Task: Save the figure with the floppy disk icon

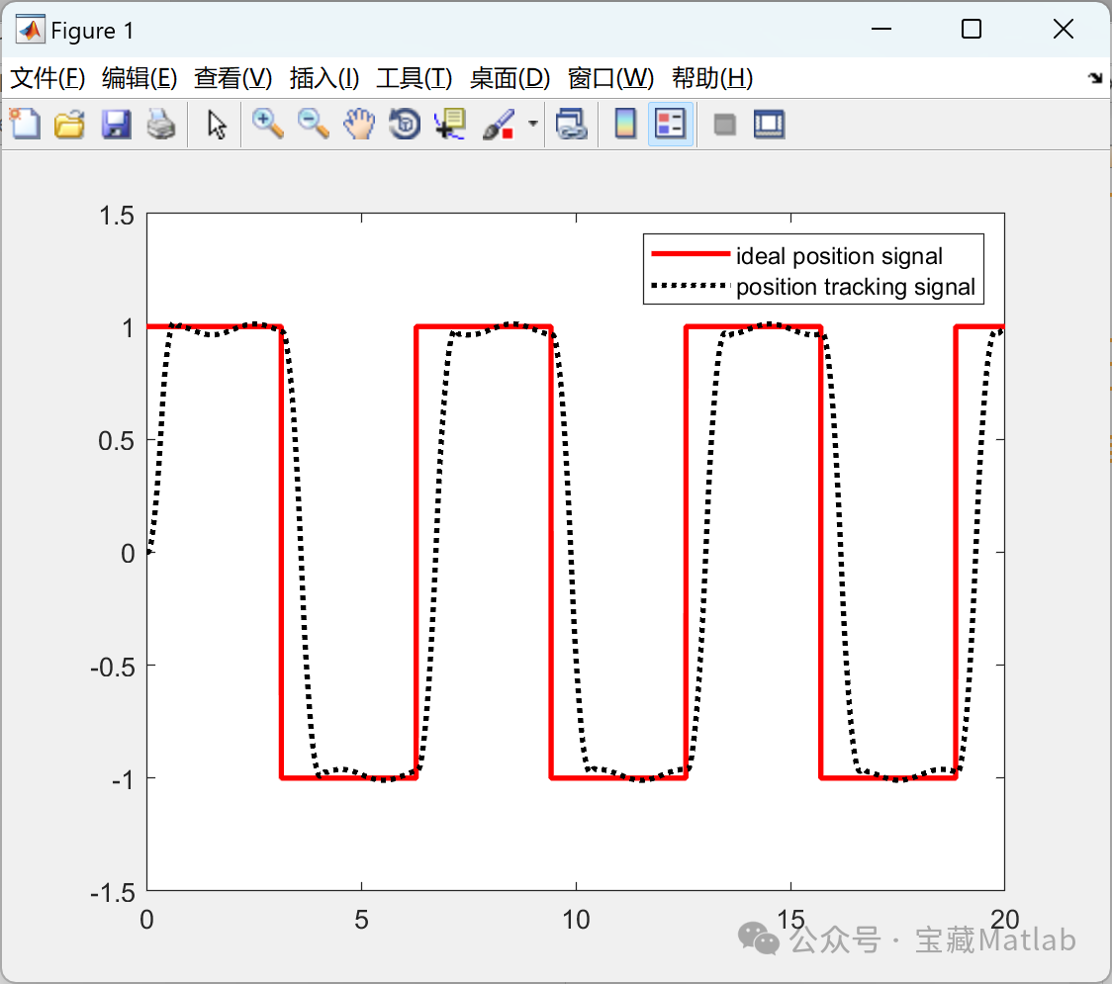Action: coord(116,124)
